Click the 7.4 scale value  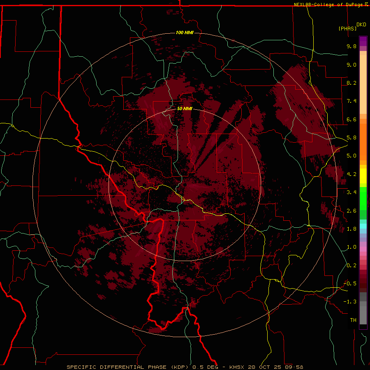pyautogui.click(x=351, y=101)
